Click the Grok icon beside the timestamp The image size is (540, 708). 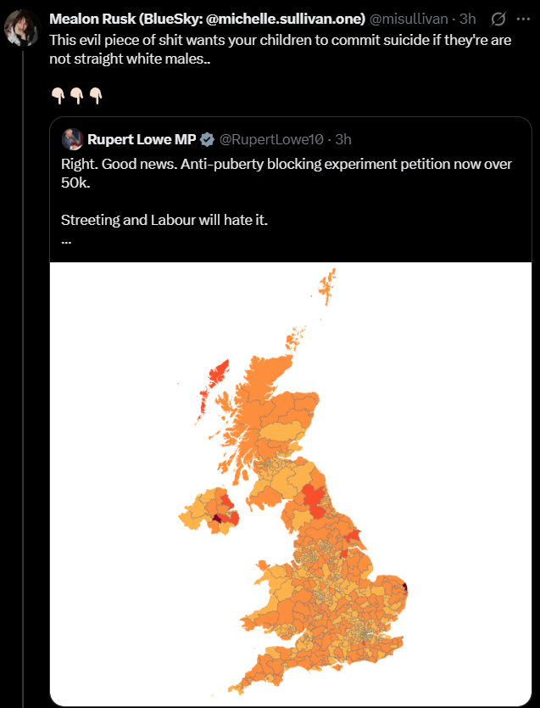(x=499, y=19)
